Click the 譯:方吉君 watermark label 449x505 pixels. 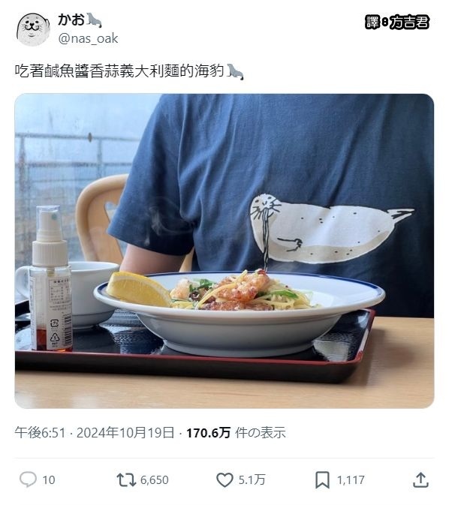point(397,23)
